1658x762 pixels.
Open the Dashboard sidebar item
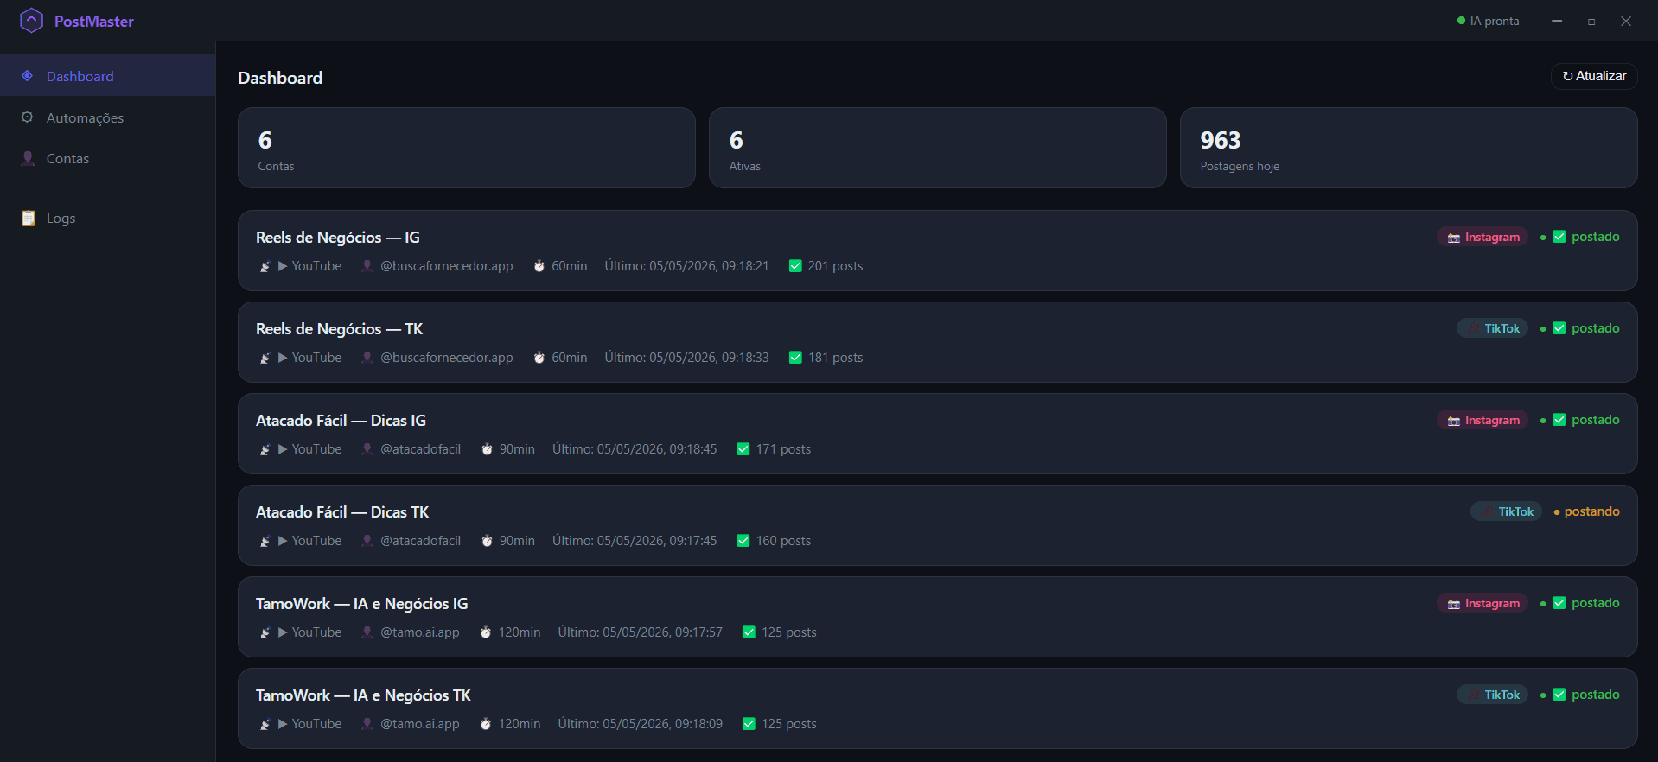(x=107, y=76)
